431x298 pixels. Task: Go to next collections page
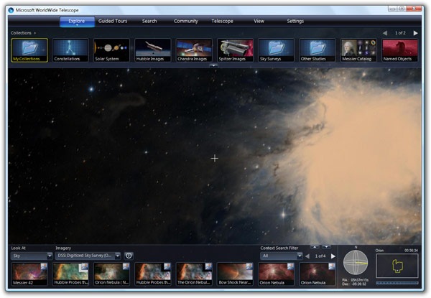(x=415, y=33)
